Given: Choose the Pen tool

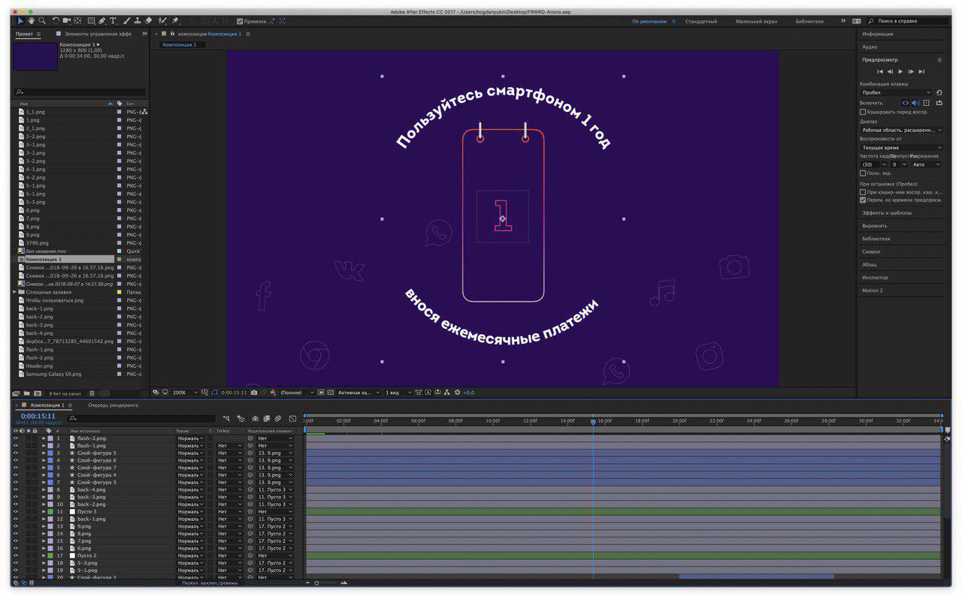Looking at the screenshot, I should pyautogui.click(x=102, y=21).
